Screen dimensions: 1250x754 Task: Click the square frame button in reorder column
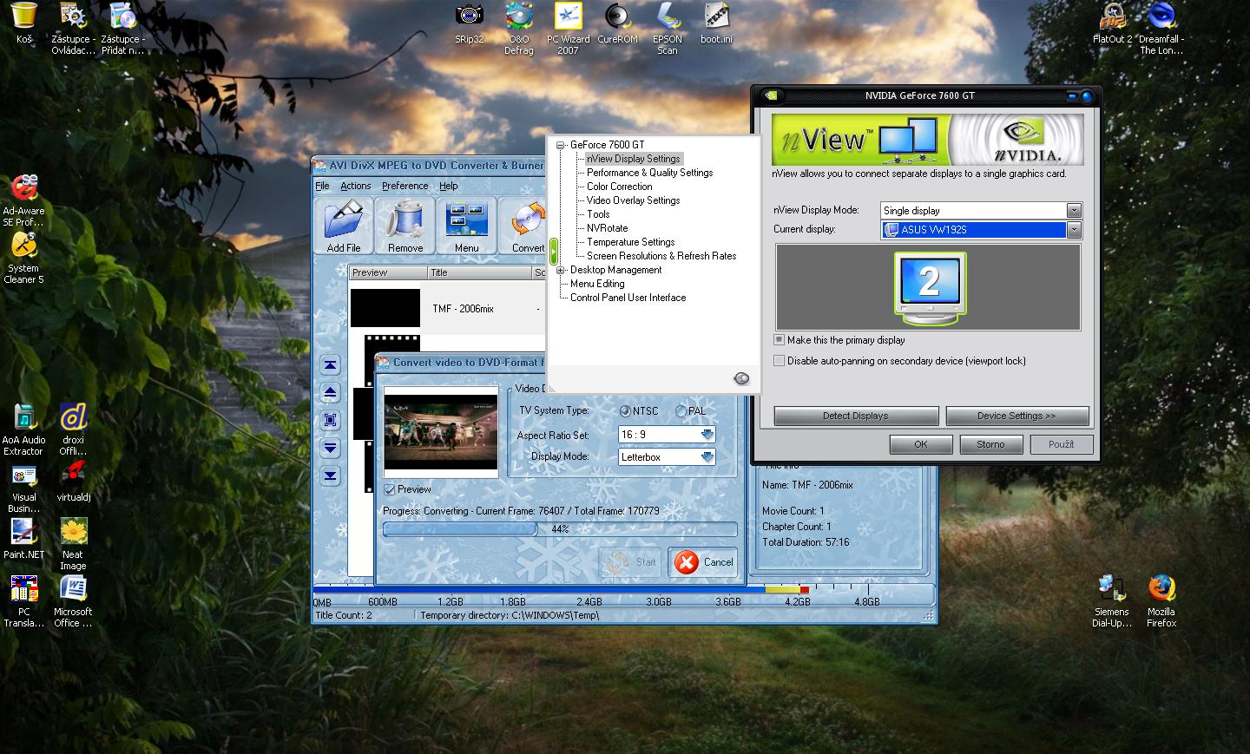[330, 421]
